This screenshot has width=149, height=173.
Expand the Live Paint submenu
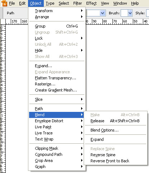[x=57, y=127]
